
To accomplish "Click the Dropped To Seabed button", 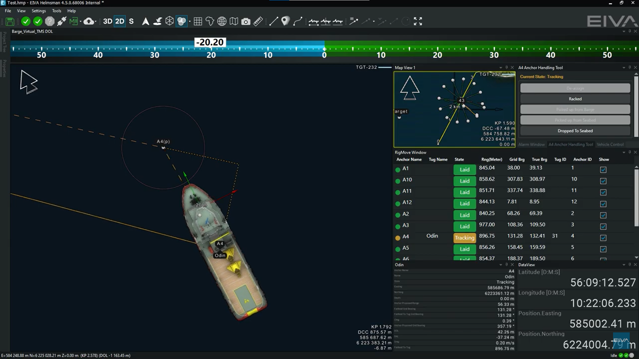I will point(575,131).
